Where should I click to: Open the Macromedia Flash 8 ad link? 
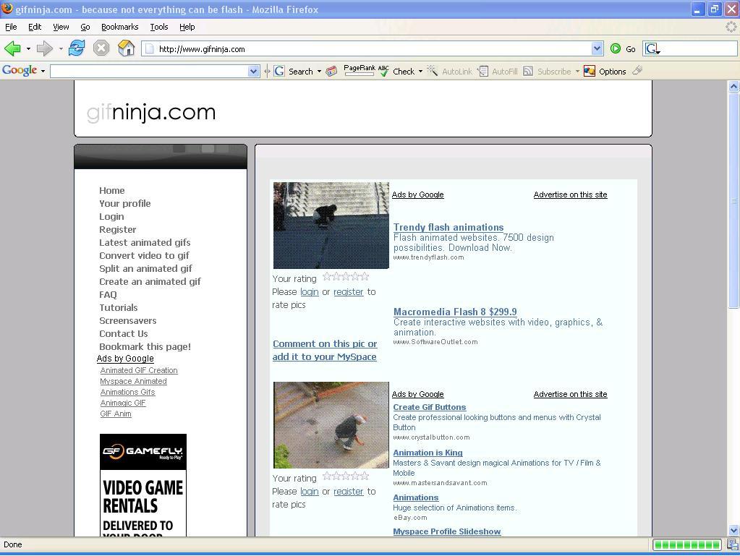455,312
